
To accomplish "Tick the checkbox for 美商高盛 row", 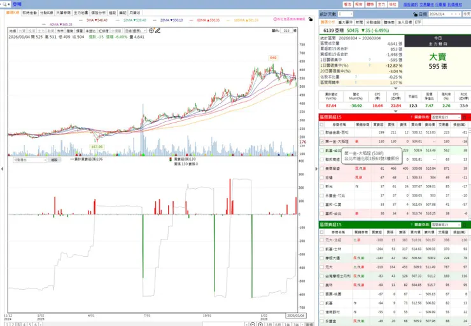I will click(x=322, y=168).
